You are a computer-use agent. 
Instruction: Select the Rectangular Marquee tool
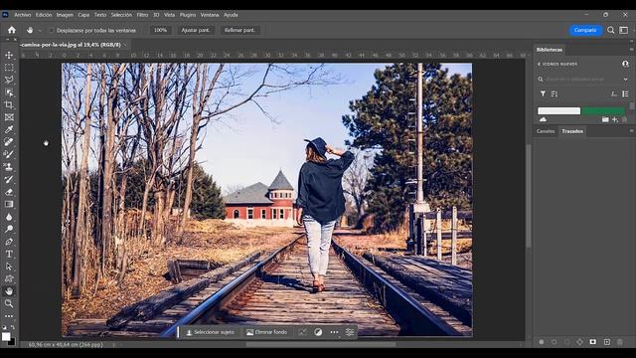pyautogui.click(x=9, y=68)
